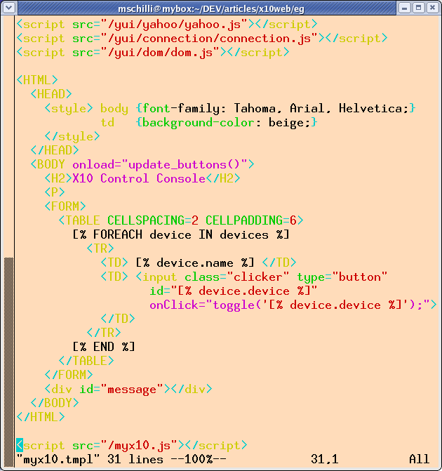Click the <P> tag line
This screenshot has height=471, width=442.
[x=55, y=192]
